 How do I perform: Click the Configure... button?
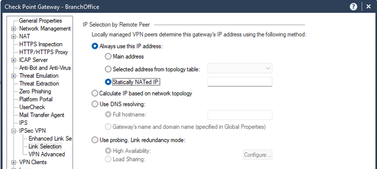click(x=257, y=155)
